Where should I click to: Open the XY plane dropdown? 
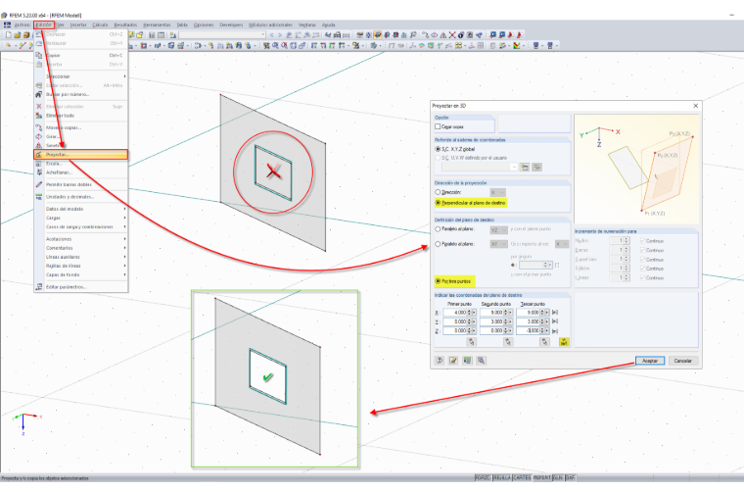pyautogui.click(x=498, y=244)
